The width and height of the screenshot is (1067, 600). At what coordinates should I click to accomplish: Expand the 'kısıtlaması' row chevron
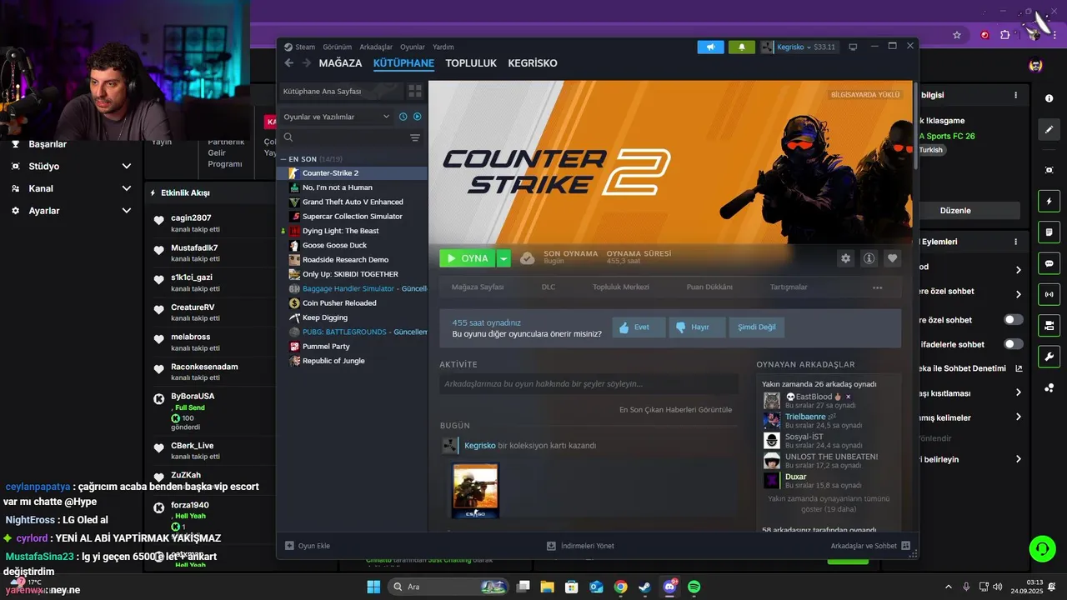pos(1018,392)
